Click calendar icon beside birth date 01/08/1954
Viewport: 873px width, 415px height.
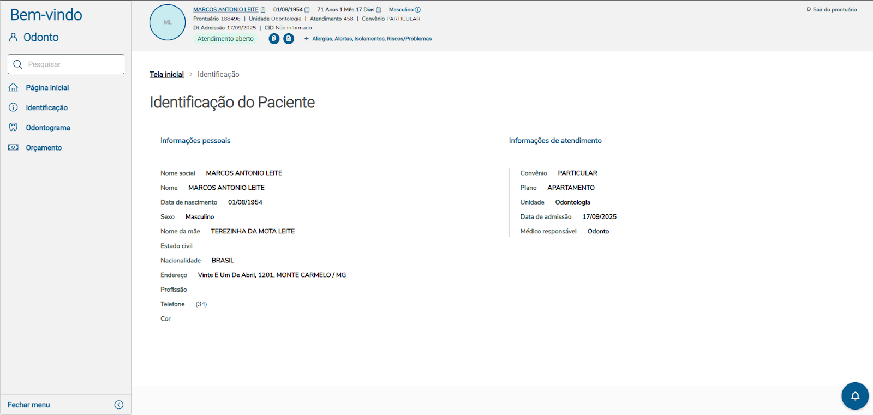tap(307, 10)
